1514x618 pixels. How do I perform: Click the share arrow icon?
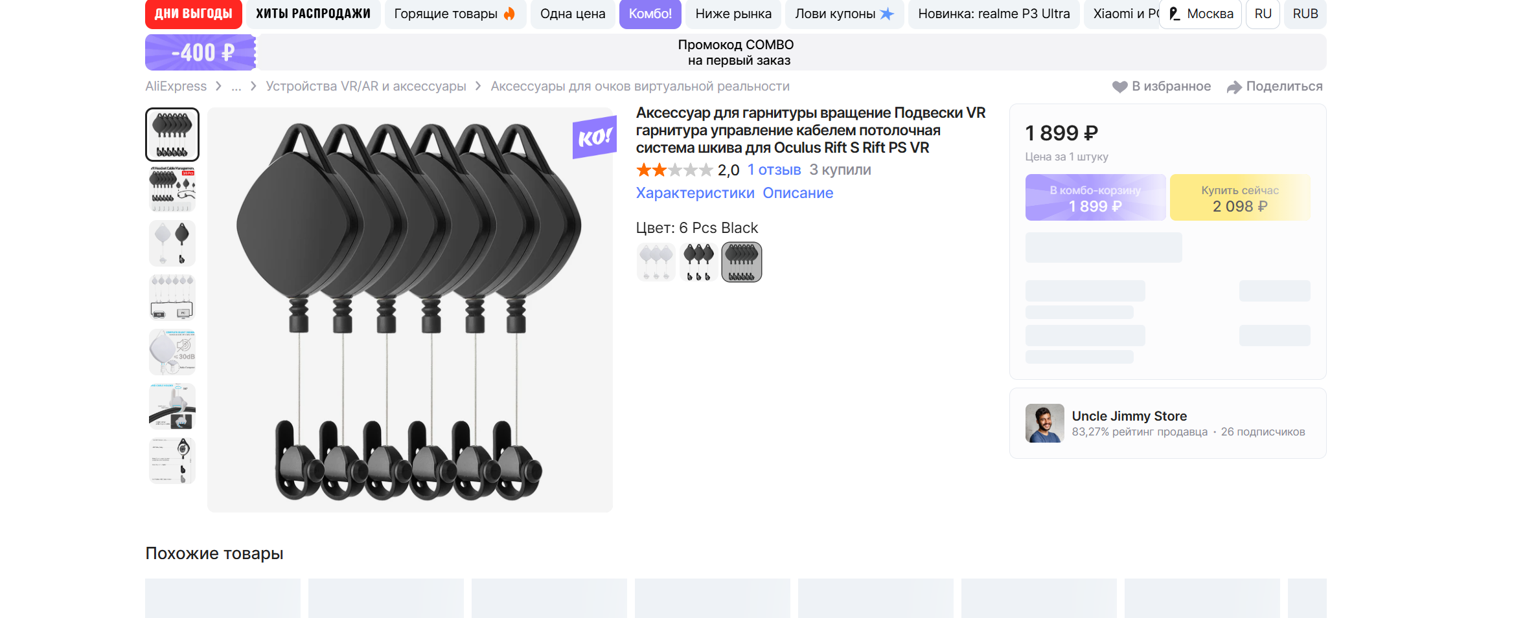coord(1234,87)
